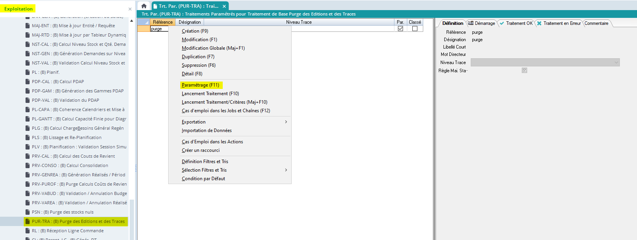Viewport: 637px width, 240px height.
Task: Open the Niveau Trace dropdown
Action: 616,63
